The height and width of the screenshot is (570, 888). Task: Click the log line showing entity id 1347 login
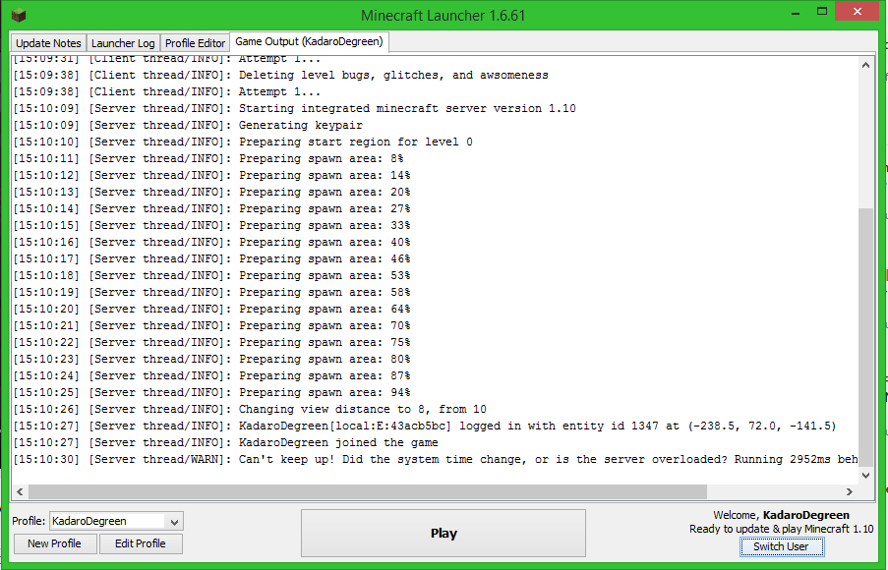point(425,426)
